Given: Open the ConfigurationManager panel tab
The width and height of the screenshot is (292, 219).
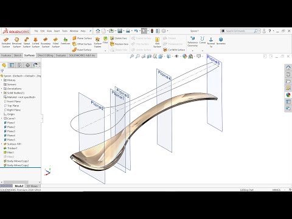Looking at the screenshot, I should pos(19,65).
